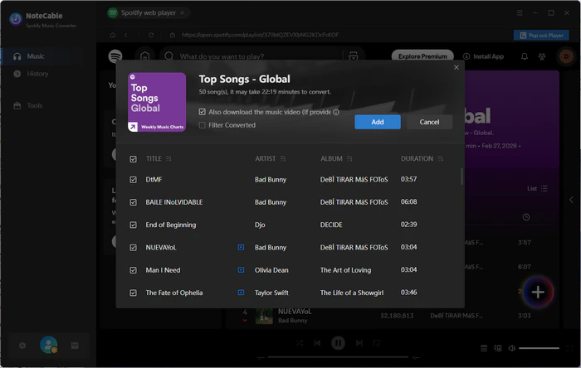Open Spotify notifications bell
This screenshot has width=581, height=368.
525,56
